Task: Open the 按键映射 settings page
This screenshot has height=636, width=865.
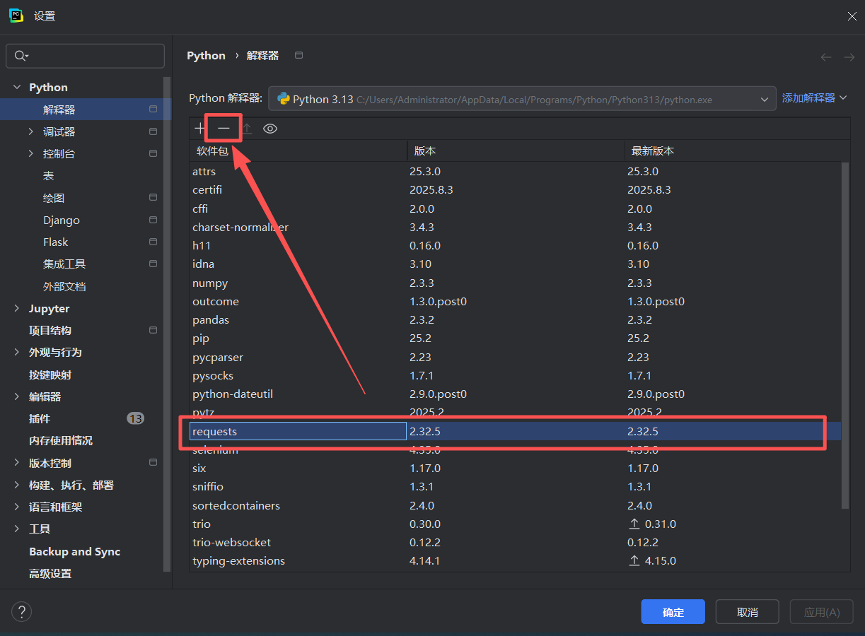Action: (50, 375)
